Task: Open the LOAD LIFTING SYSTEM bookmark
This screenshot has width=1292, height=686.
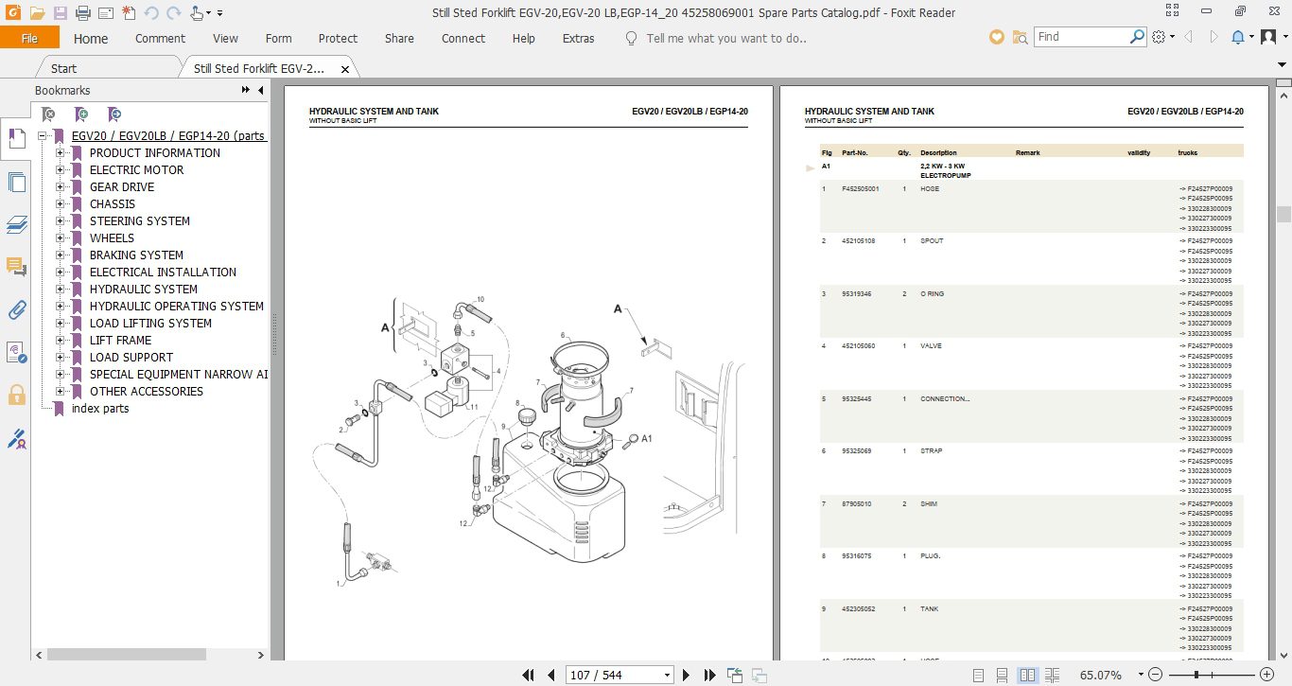Action: point(150,324)
